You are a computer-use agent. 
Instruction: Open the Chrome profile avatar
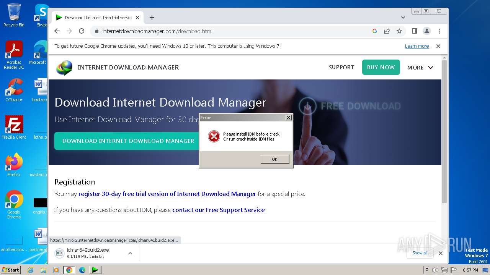tap(426, 31)
